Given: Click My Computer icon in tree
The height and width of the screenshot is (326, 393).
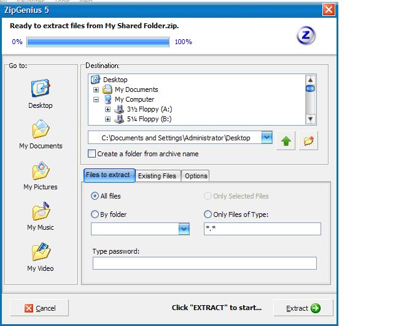Looking at the screenshot, I should [x=107, y=99].
